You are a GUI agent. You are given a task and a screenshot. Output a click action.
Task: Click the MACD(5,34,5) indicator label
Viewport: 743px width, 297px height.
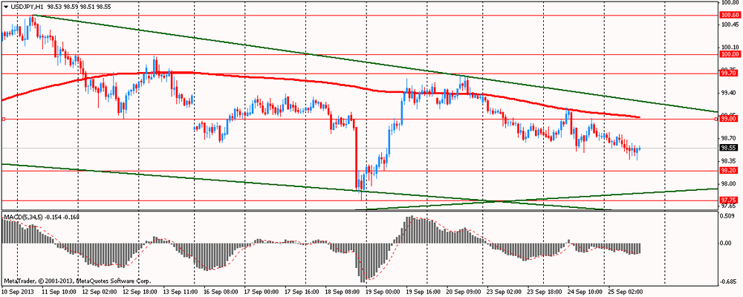(25, 217)
